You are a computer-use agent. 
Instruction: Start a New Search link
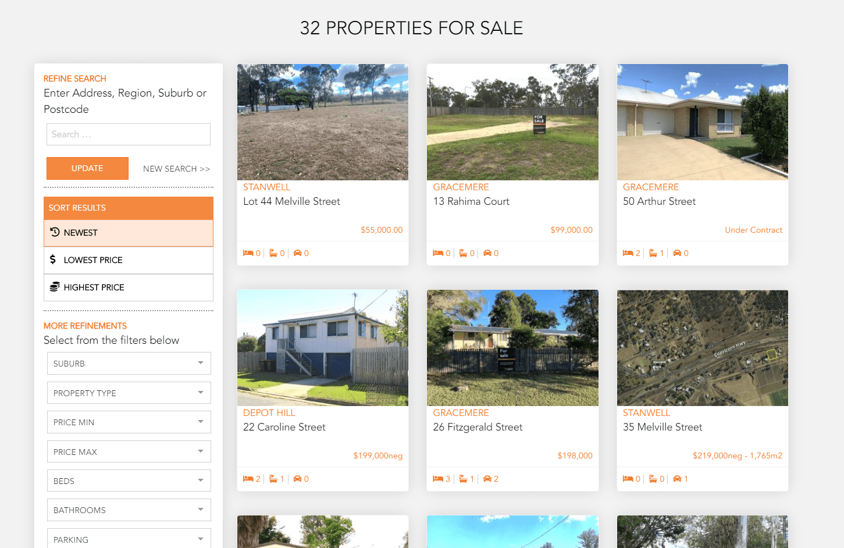point(177,169)
